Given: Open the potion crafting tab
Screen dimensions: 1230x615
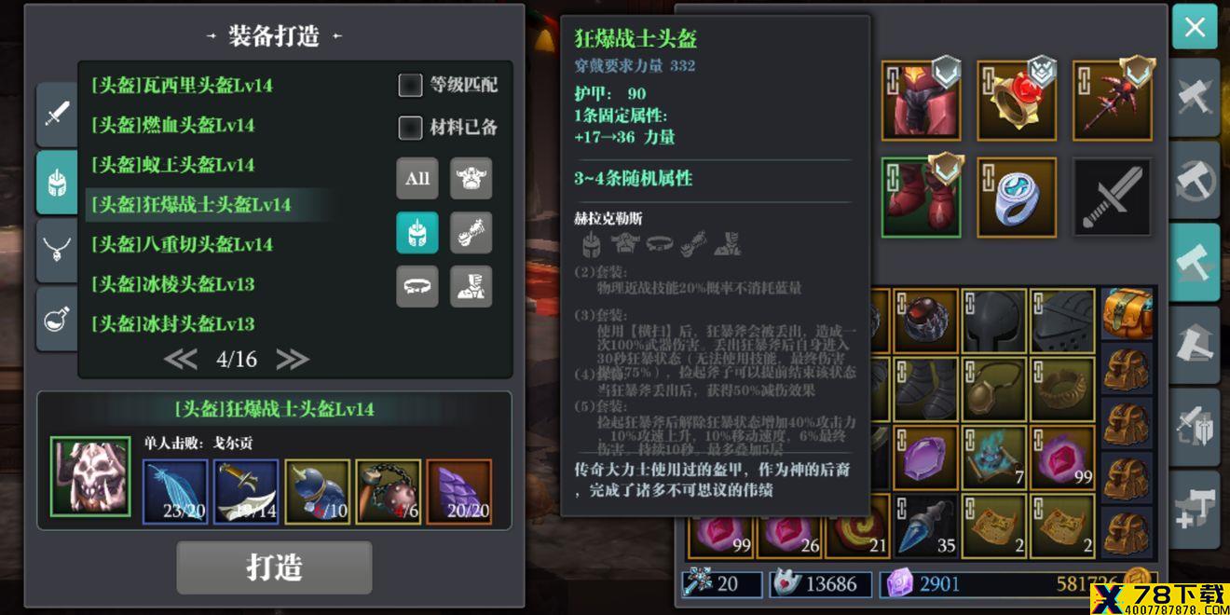Looking at the screenshot, I should pos(57,319).
